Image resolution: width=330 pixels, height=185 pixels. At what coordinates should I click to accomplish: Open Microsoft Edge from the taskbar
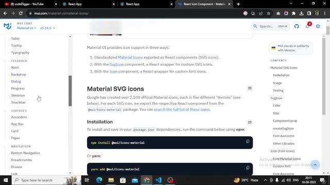[99, 180]
